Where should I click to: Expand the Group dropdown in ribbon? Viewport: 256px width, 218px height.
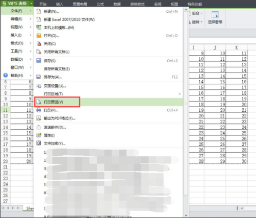[201, 13]
